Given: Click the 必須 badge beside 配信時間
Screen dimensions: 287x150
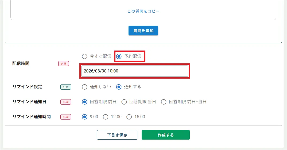Looking at the screenshot, I should click(x=64, y=64).
